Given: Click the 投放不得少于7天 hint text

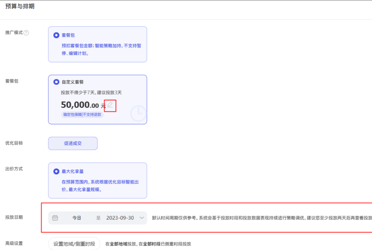Looking at the screenshot, I should (x=91, y=93).
